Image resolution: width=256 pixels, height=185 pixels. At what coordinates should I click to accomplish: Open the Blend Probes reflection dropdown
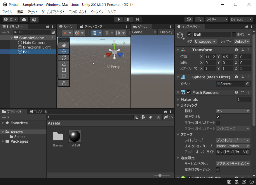click(x=233, y=146)
